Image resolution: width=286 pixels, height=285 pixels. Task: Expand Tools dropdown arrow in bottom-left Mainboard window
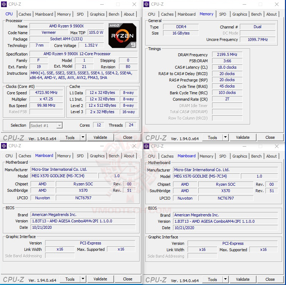83,279
